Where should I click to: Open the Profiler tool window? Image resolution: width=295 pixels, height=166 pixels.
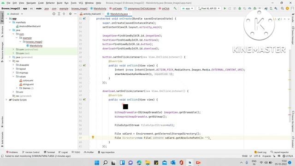(x=89, y=152)
